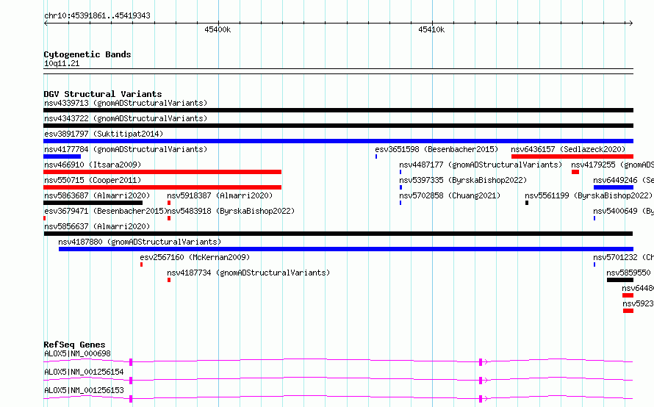This screenshot has width=654, height=407.
Task: Click the chr10:45391861..45419343 region label
Action: click(97, 15)
